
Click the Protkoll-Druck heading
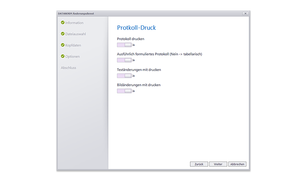pos(136,28)
